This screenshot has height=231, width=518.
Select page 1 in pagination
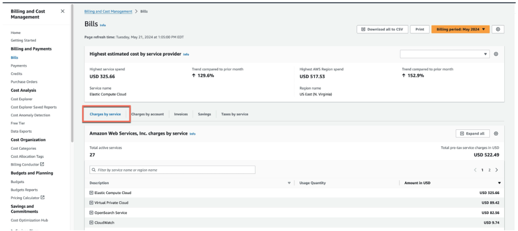482,170
